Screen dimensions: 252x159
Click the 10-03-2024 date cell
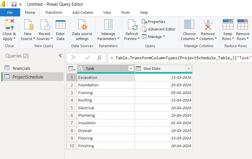click(x=163, y=131)
